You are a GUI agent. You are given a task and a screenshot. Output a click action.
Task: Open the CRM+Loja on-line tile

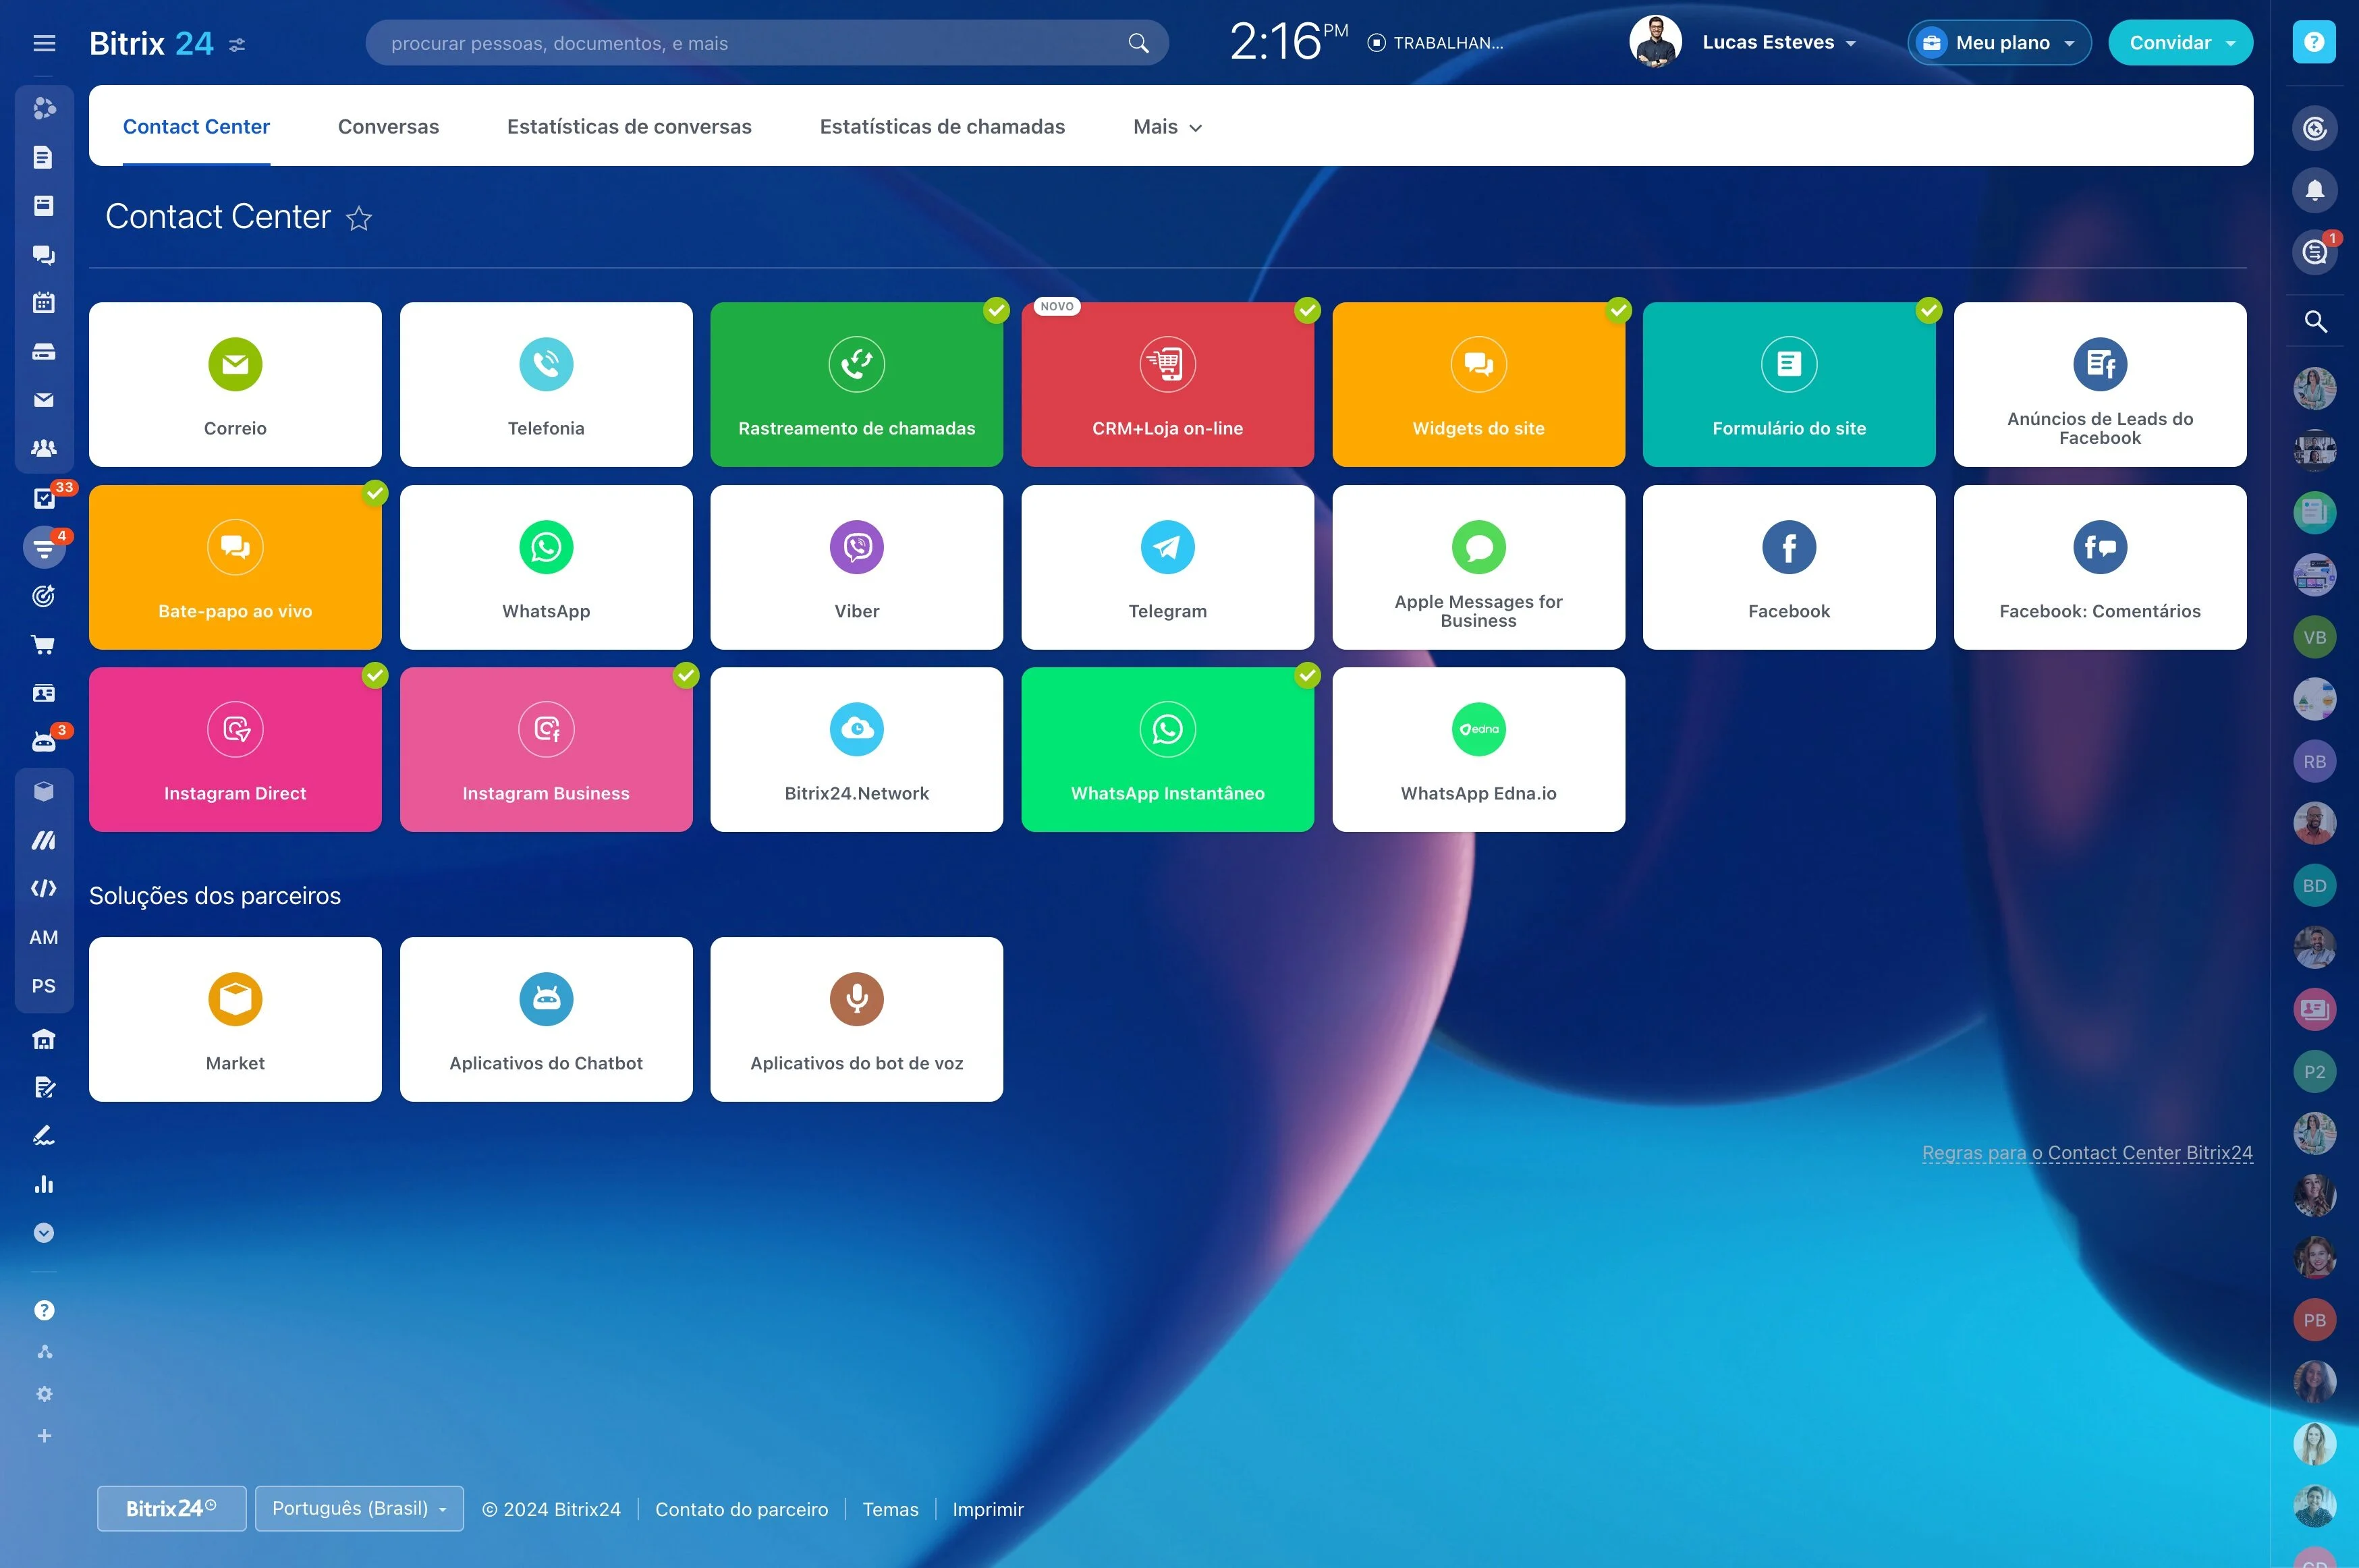coord(1168,384)
